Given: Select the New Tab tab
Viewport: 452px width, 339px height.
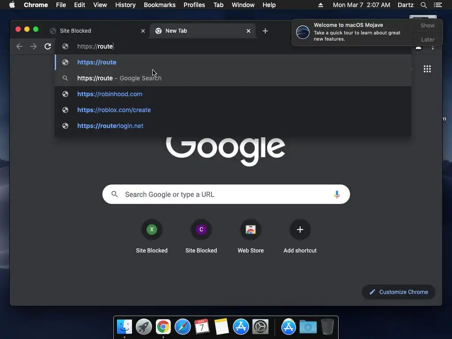Looking at the screenshot, I should (202, 31).
